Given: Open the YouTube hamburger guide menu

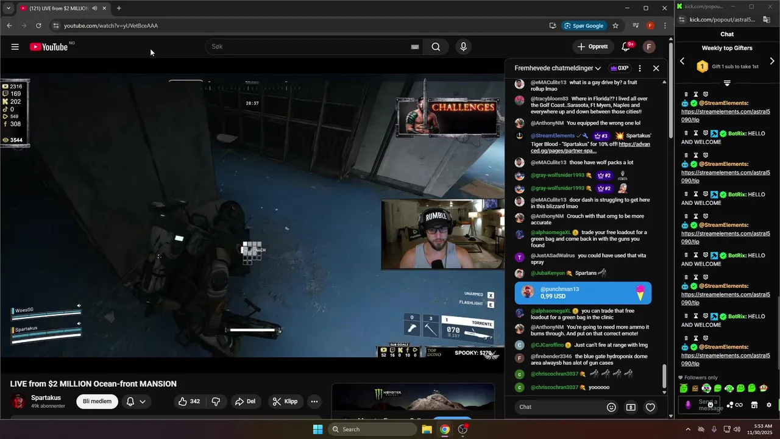Looking at the screenshot, I should point(15,47).
